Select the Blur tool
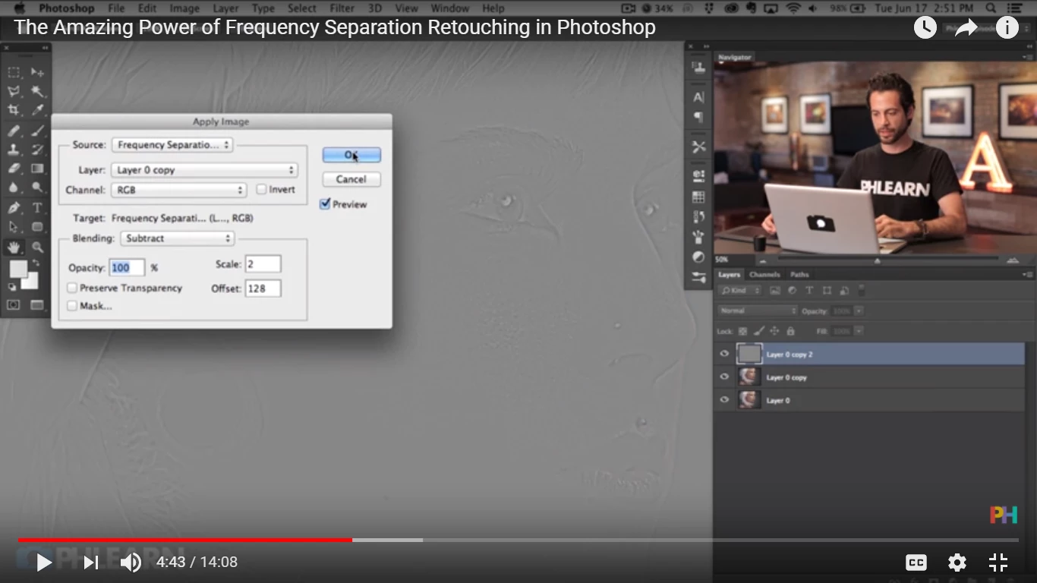The width and height of the screenshot is (1037, 583). coord(14,188)
